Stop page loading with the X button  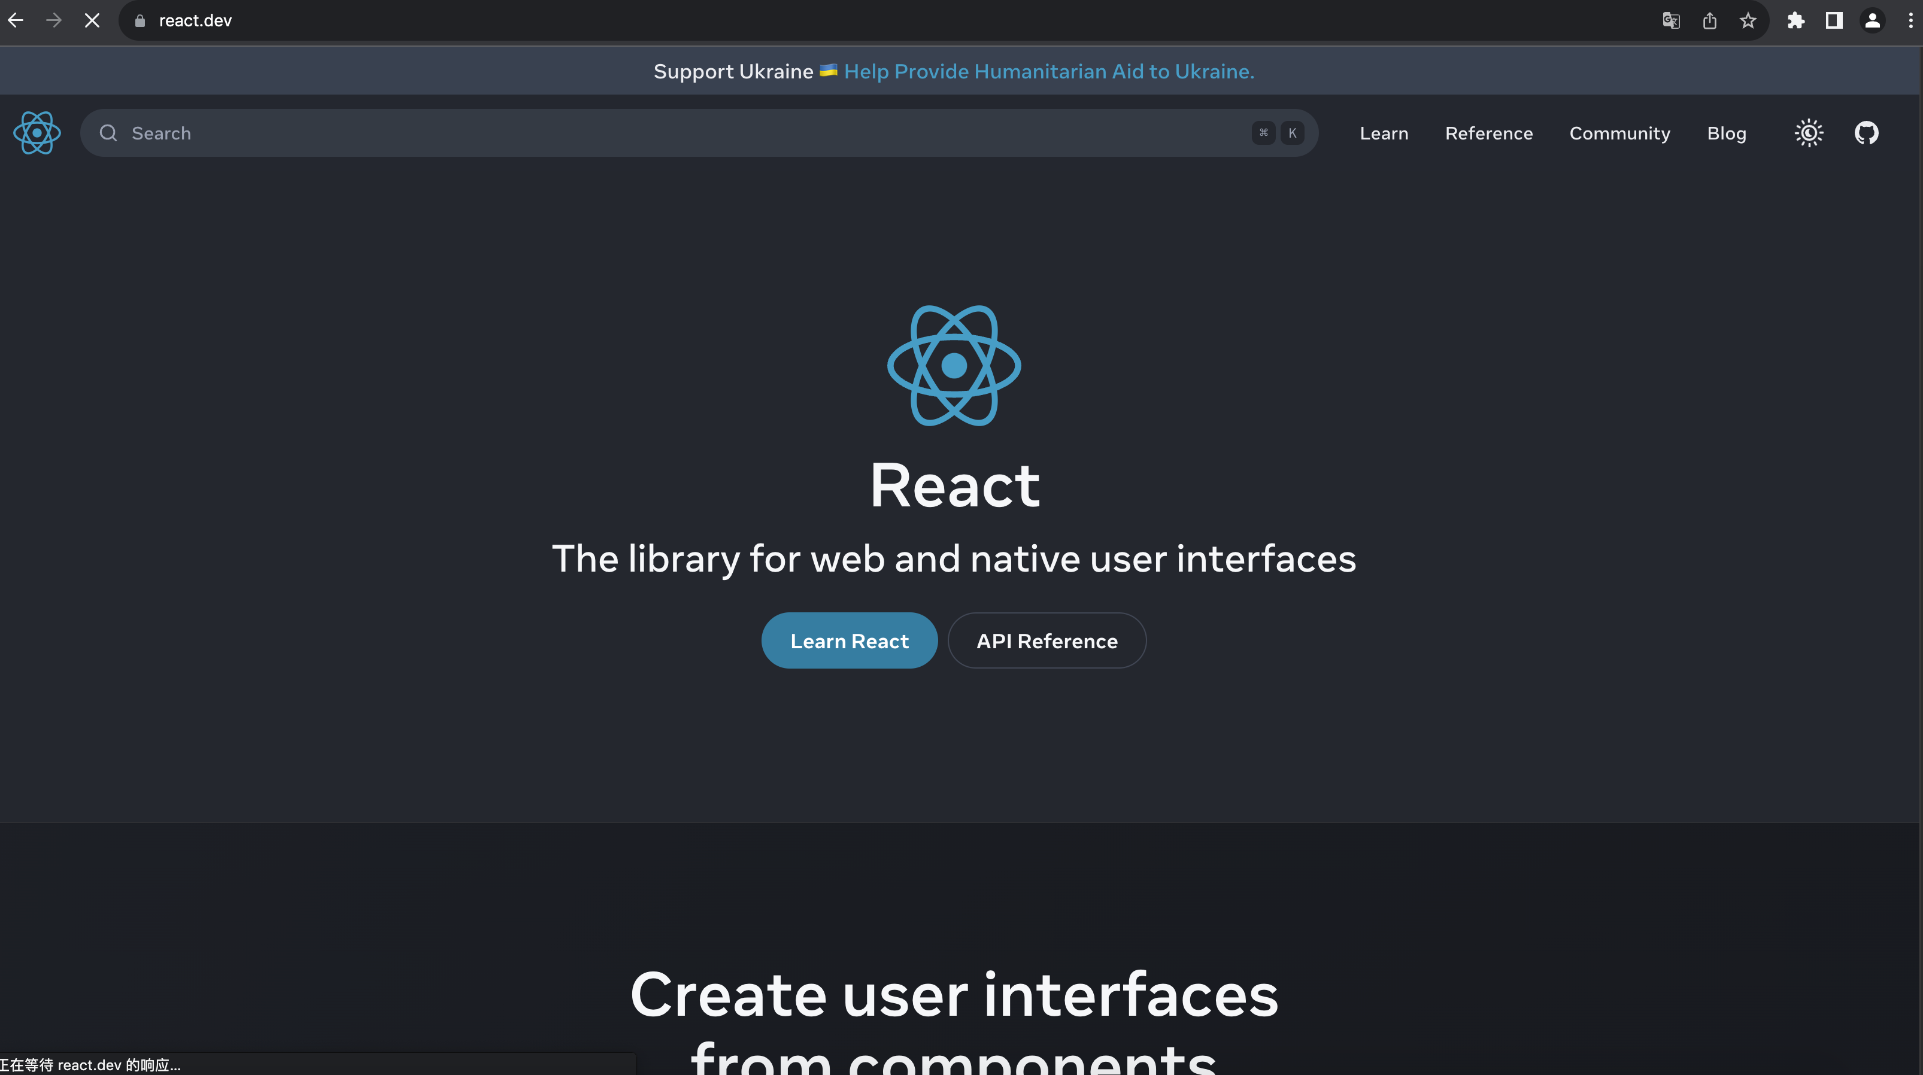[92, 20]
